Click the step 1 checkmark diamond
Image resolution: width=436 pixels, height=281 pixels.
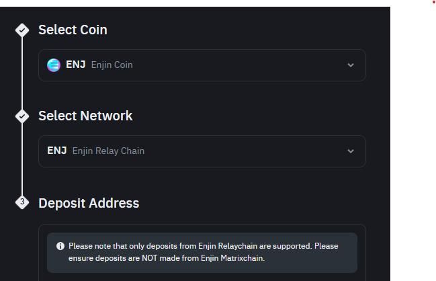22,30
